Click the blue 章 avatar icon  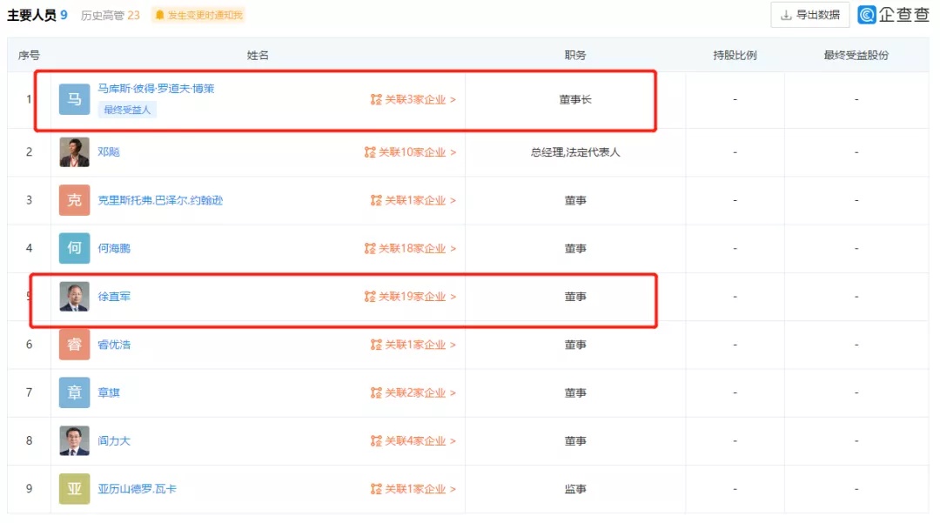(74, 392)
